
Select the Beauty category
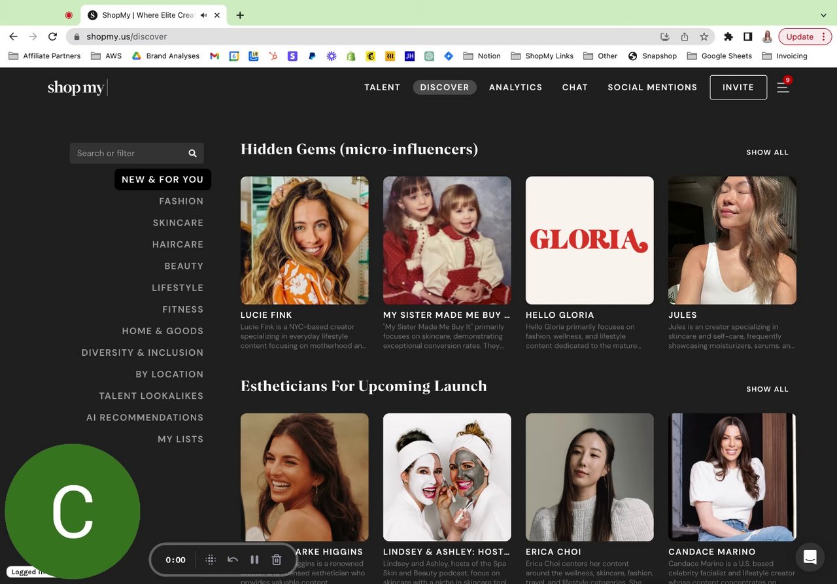click(184, 266)
